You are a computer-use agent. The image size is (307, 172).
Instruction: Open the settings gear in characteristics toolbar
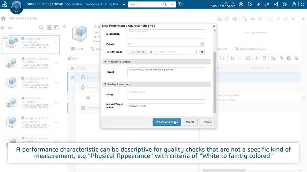288,58
